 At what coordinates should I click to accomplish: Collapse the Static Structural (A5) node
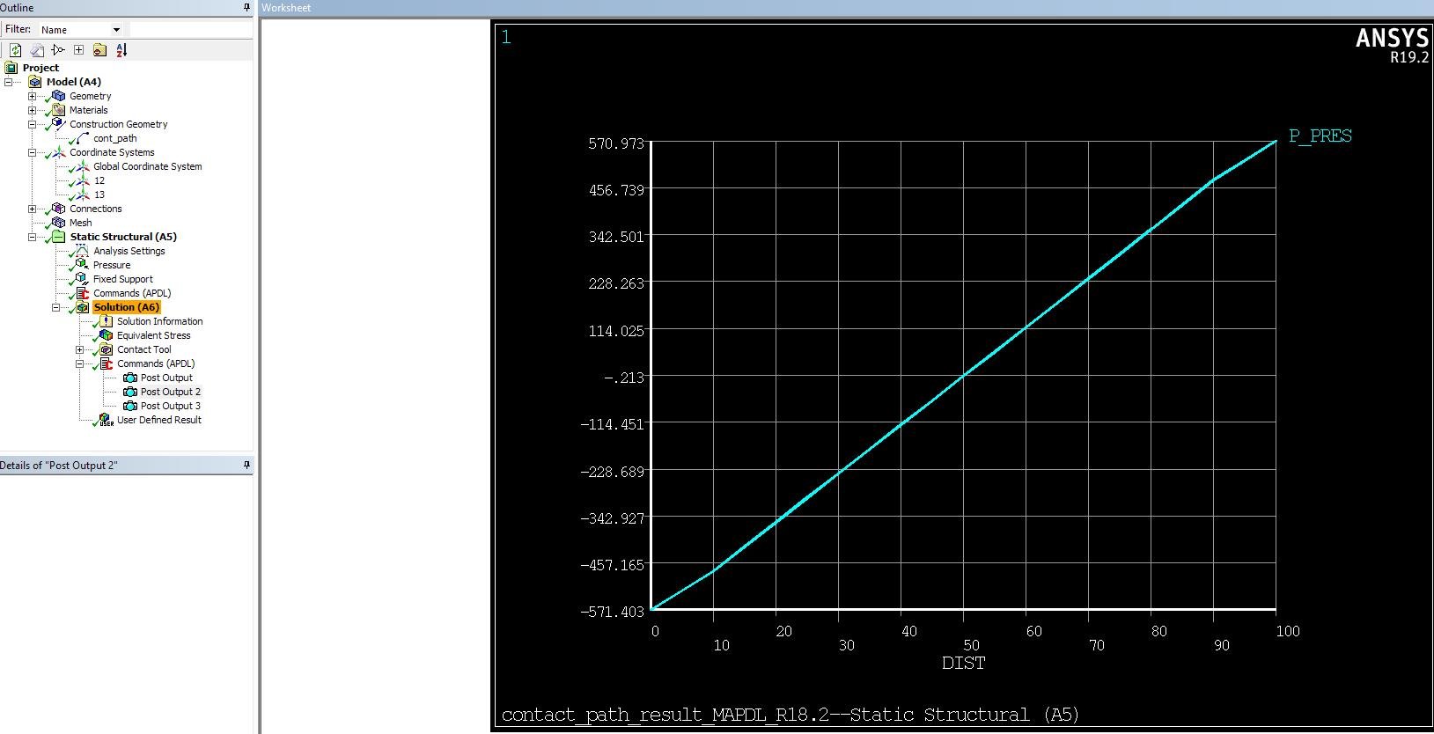(32, 237)
